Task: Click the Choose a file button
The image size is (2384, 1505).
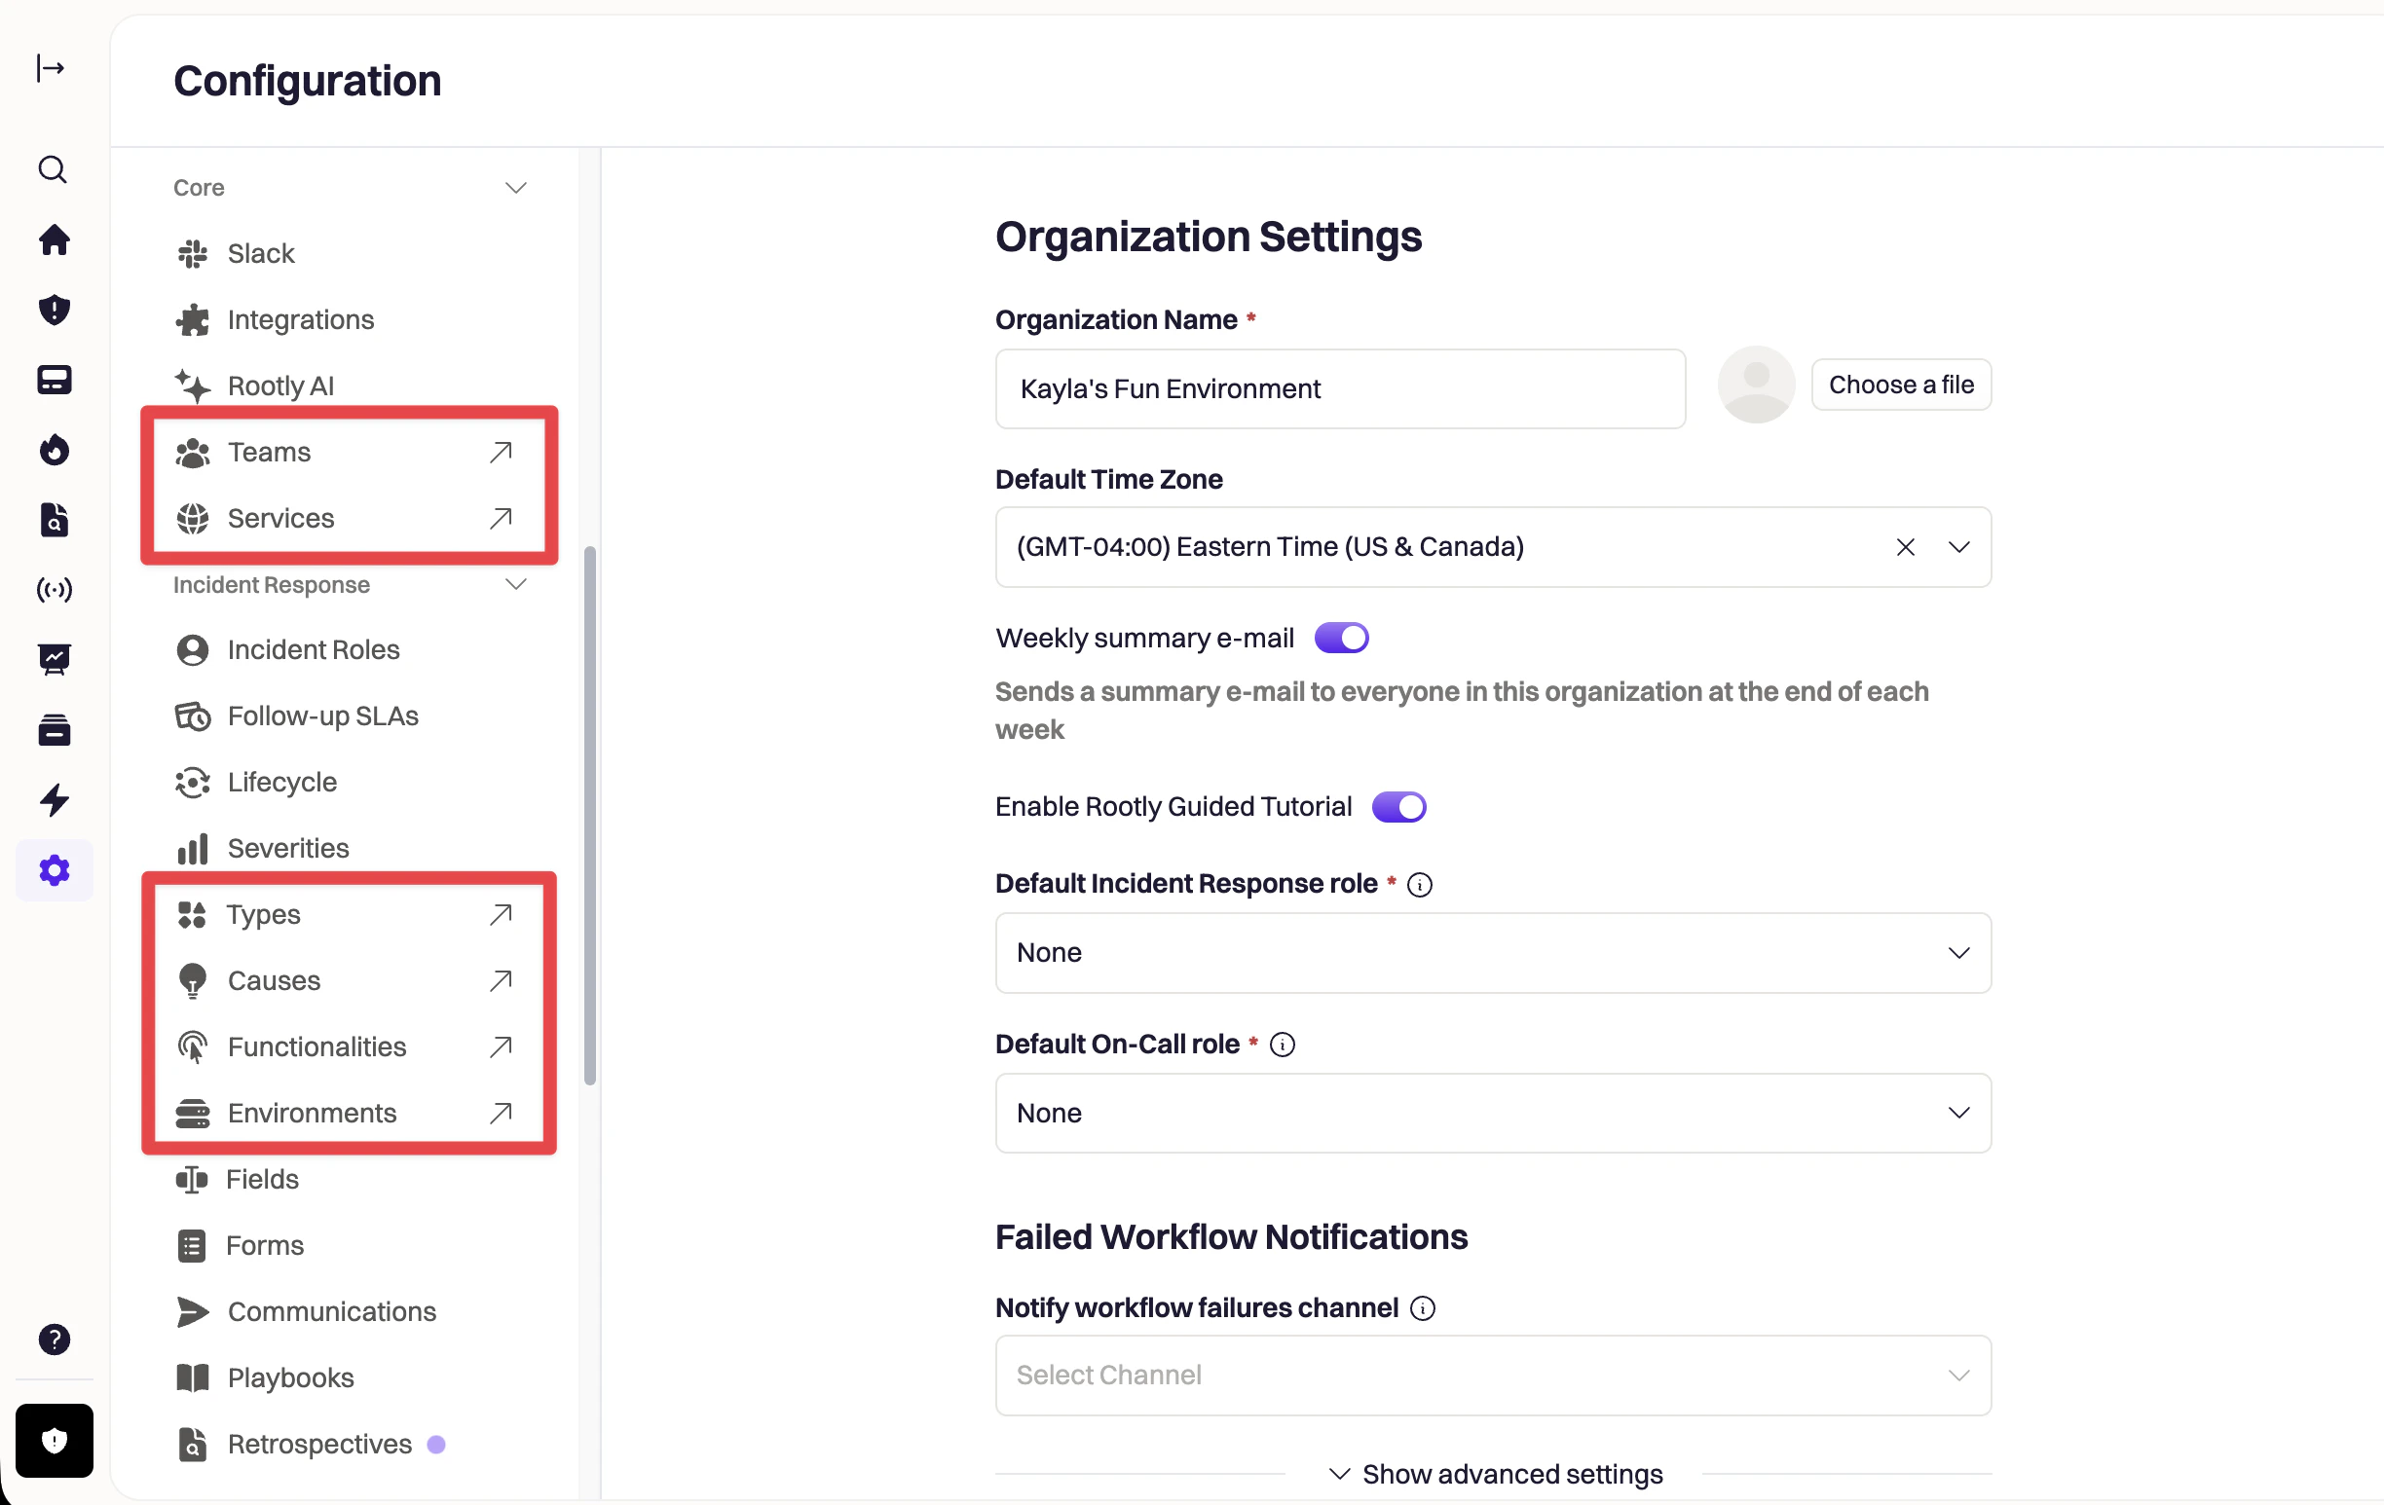Action: click(1900, 385)
